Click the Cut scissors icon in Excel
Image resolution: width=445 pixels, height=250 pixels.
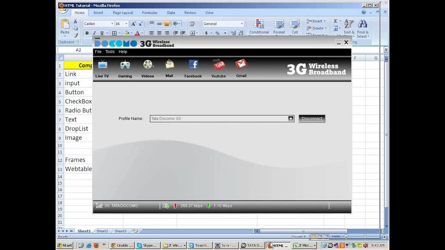75,21
